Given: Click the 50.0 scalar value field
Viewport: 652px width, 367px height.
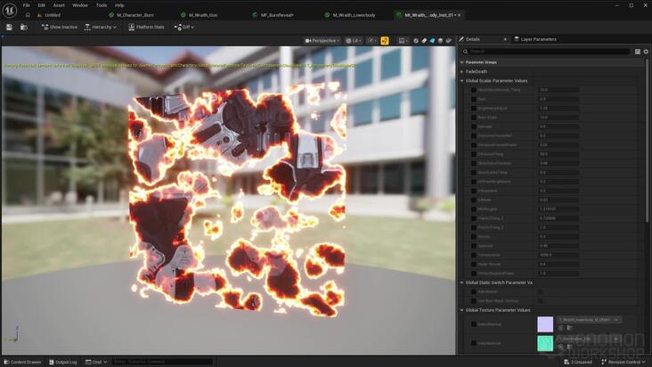Looking at the screenshot, I should [x=558, y=154].
